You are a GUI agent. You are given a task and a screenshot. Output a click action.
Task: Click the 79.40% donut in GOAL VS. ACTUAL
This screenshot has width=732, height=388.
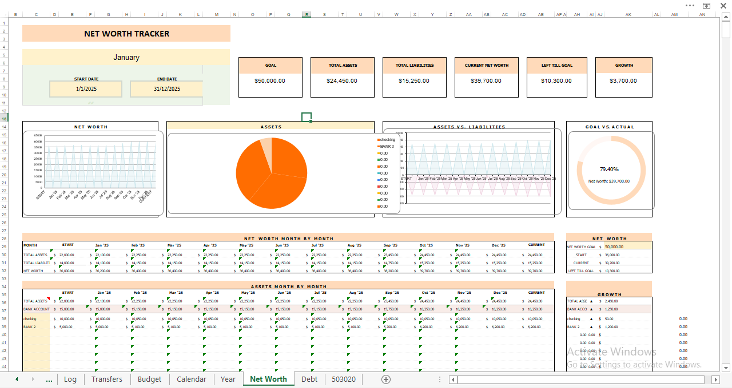click(x=610, y=170)
